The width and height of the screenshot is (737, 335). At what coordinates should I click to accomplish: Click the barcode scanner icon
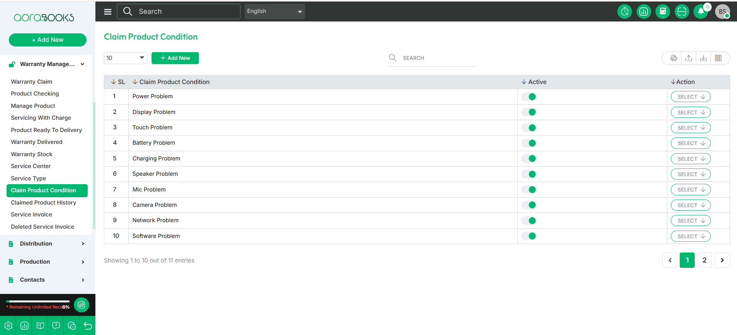click(682, 12)
